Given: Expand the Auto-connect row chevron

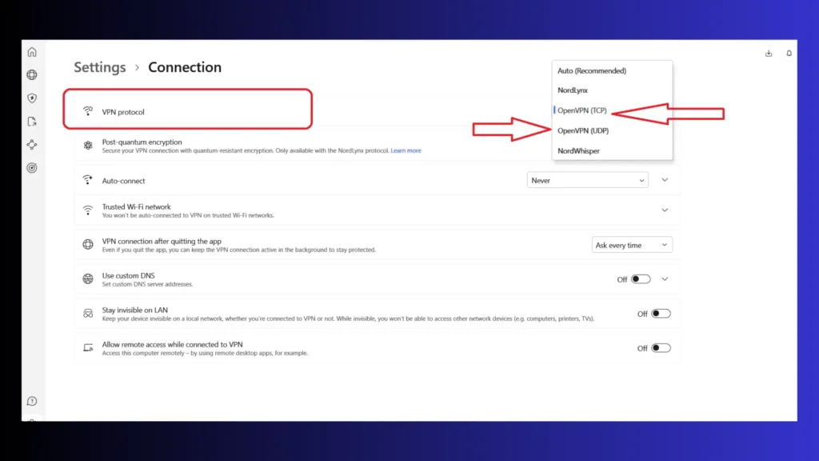Looking at the screenshot, I should click(665, 180).
